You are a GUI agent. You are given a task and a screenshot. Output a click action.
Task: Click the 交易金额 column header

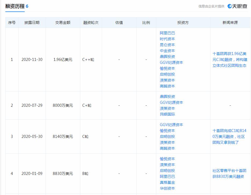click(63, 23)
